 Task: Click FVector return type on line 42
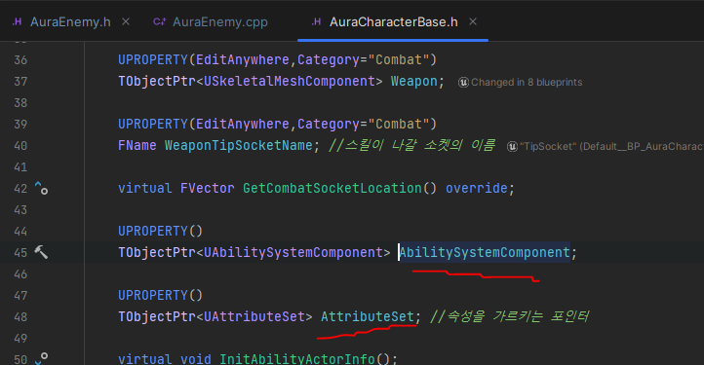pos(207,188)
